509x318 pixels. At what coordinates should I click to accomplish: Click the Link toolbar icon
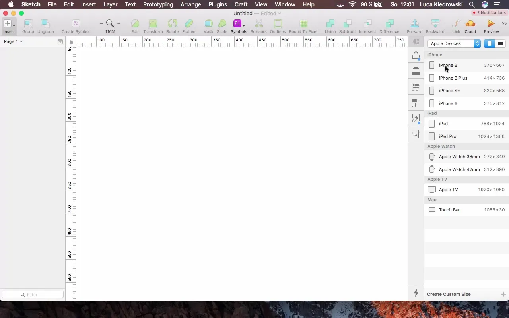(457, 24)
